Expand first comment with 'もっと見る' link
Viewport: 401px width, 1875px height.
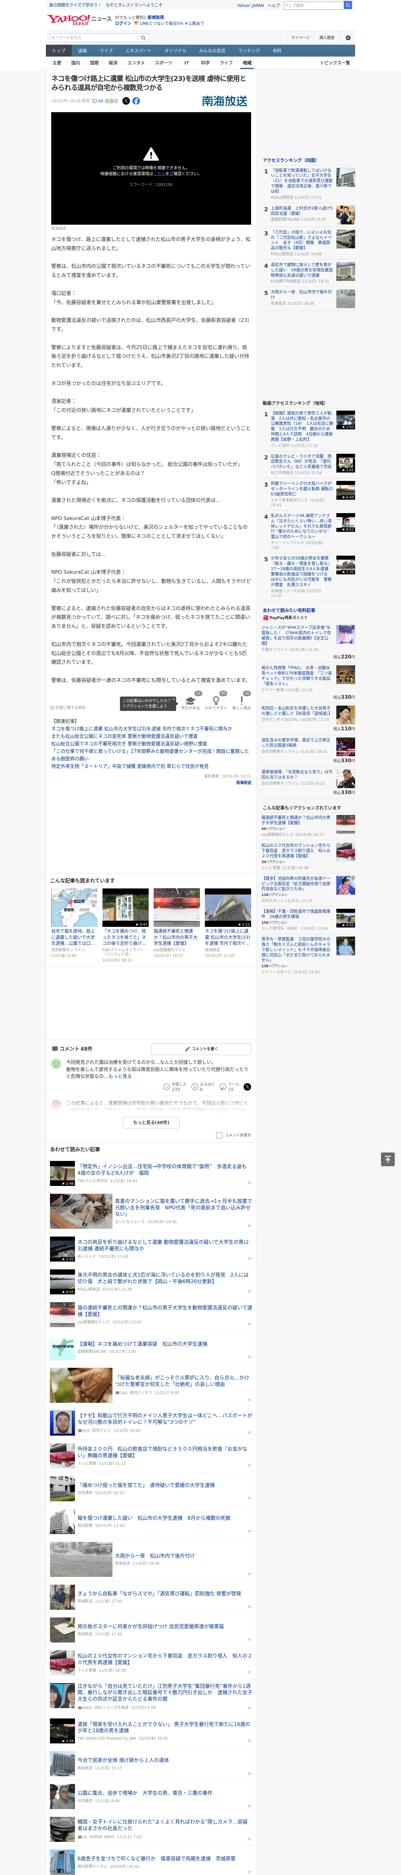[121, 1076]
